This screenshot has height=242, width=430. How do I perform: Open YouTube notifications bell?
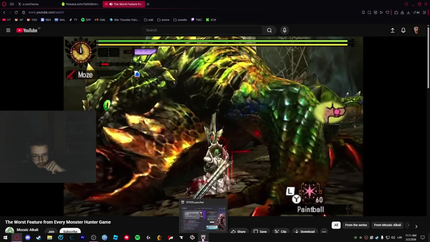(x=403, y=30)
